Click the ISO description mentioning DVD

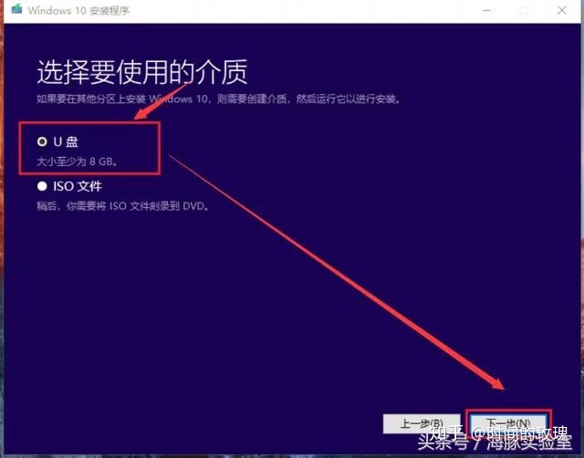coord(123,206)
